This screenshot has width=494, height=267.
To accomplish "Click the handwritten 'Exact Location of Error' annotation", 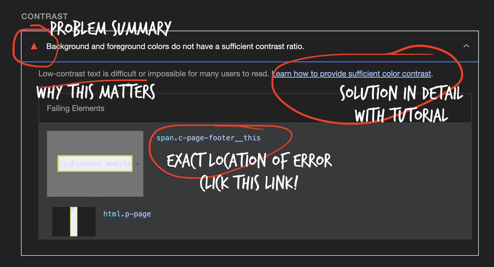I will [x=249, y=161].
